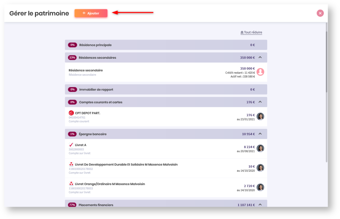This screenshot has width=340, height=219.
Task: Click owner photo on Livret De Developpement Durable row
Action: point(260,168)
